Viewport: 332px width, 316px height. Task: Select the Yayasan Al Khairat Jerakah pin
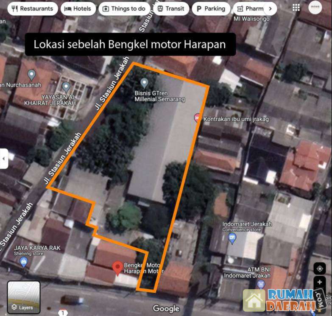[66, 87]
